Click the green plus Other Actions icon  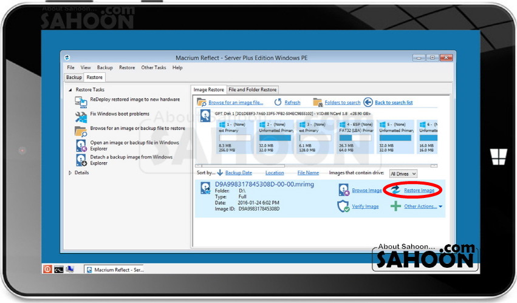395,206
